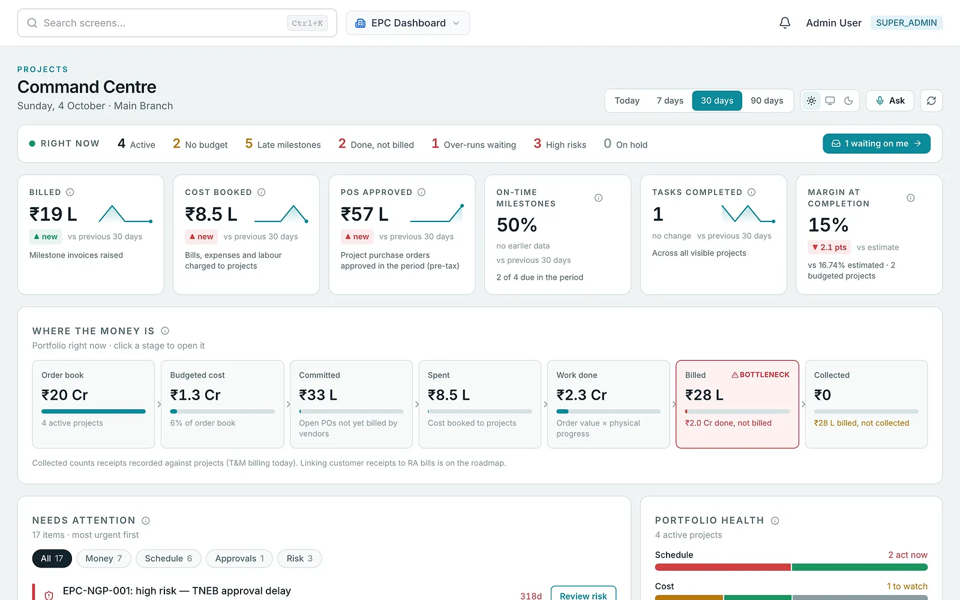Focus the Search screens input
The width and height of the screenshot is (960, 600).
(x=177, y=23)
